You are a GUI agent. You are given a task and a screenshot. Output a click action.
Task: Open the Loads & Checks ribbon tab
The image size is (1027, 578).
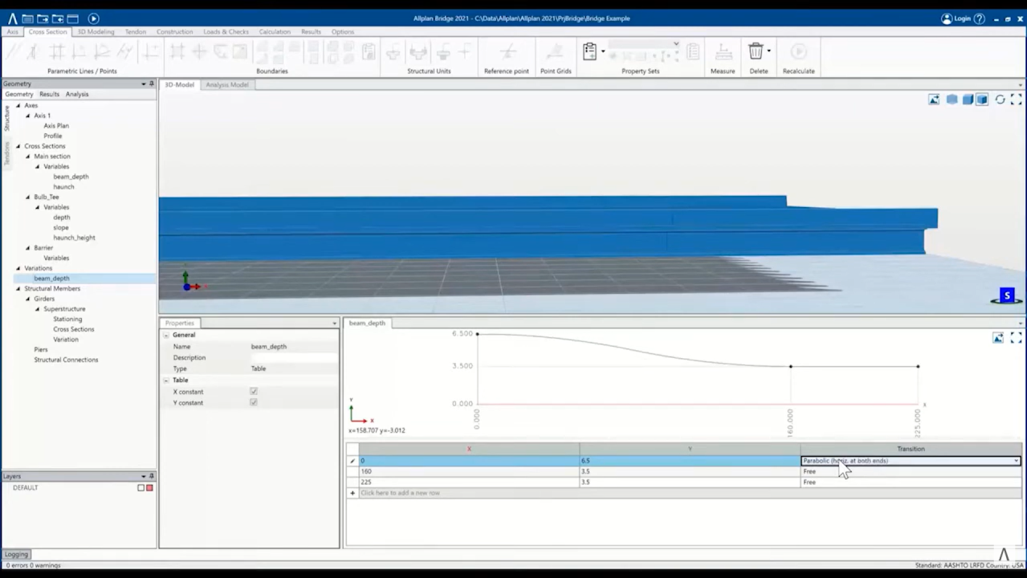pyautogui.click(x=226, y=31)
